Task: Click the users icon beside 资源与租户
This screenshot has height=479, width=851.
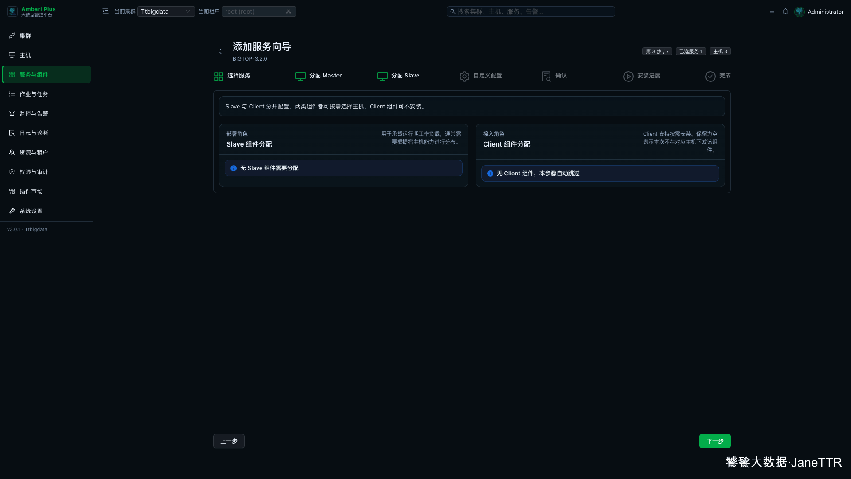Action: [x=12, y=152]
